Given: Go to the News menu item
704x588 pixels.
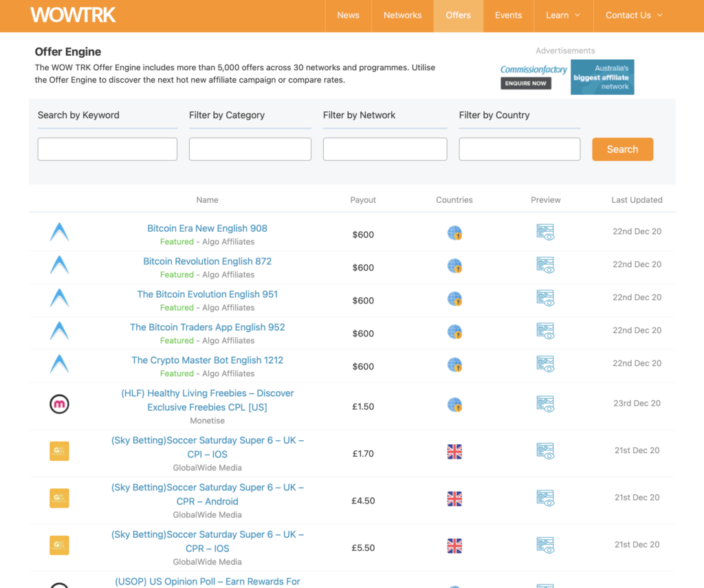Looking at the screenshot, I should (348, 15).
